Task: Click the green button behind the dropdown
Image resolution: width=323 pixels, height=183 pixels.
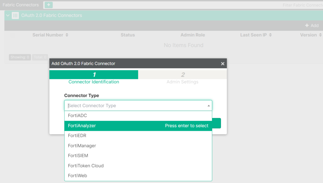Action: point(217,123)
